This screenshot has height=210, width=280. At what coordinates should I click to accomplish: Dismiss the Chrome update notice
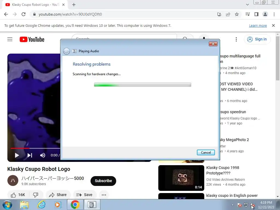tap(273, 25)
